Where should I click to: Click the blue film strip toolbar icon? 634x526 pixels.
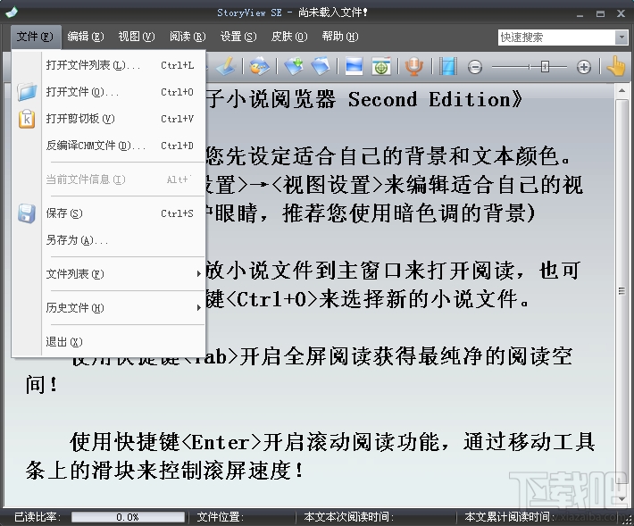448,66
